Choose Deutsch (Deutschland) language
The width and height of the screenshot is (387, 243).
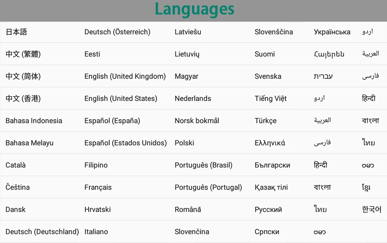(x=42, y=232)
